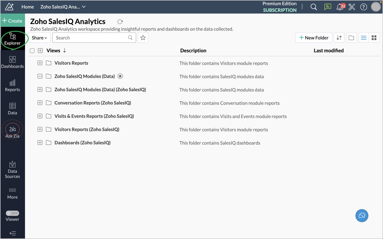Expand Conversation Reports (Zoho SalesIQ) folder
This screenshot has height=239, width=383.
pos(40,103)
